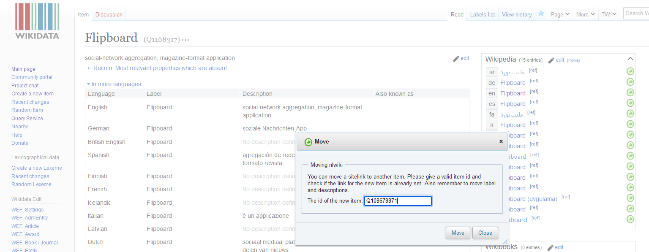649x252 pixels.
Task: Focus the new item id input field
Action: click(398, 201)
